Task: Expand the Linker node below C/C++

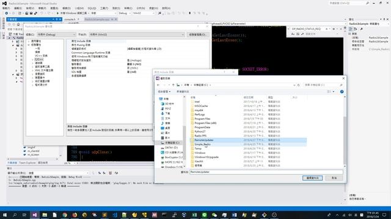Action: [x=32, y=63]
